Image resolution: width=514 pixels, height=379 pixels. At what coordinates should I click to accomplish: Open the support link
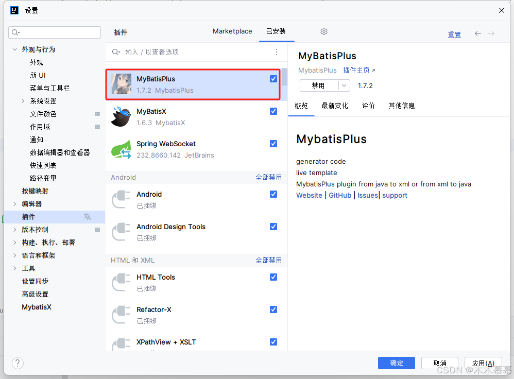point(395,195)
